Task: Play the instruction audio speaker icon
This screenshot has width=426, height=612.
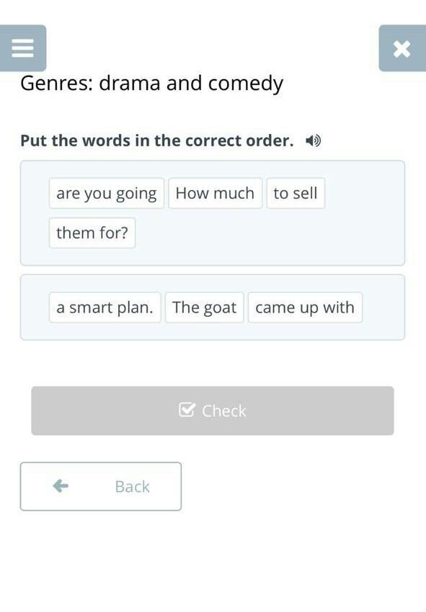Action: [x=313, y=140]
